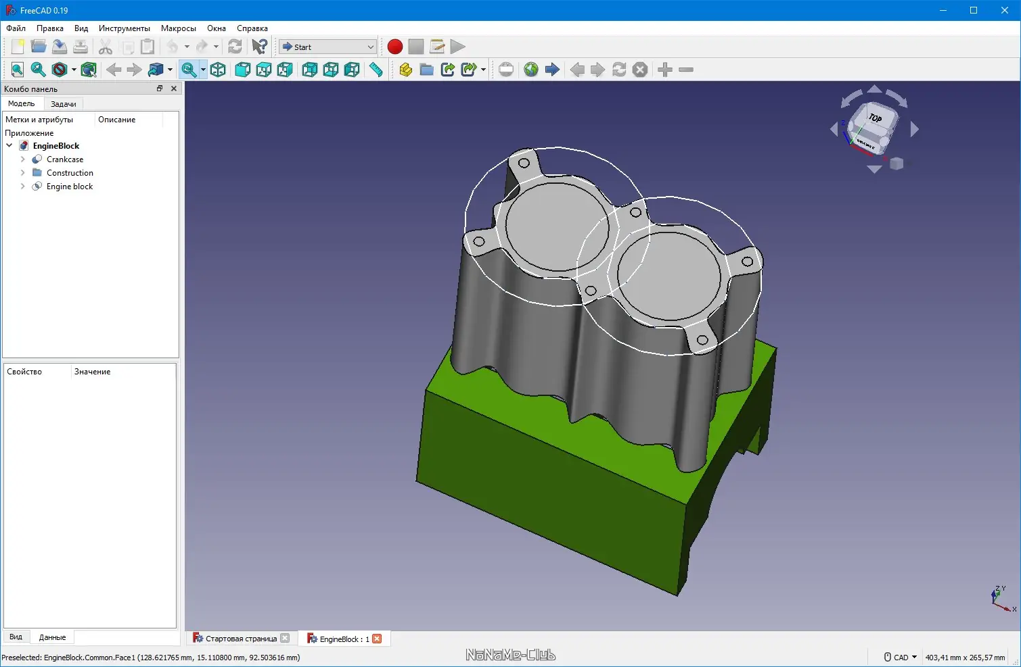Open website using the globe icon
Image resolution: width=1021 pixels, height=667 pixels.
click(x=531, y=70)
